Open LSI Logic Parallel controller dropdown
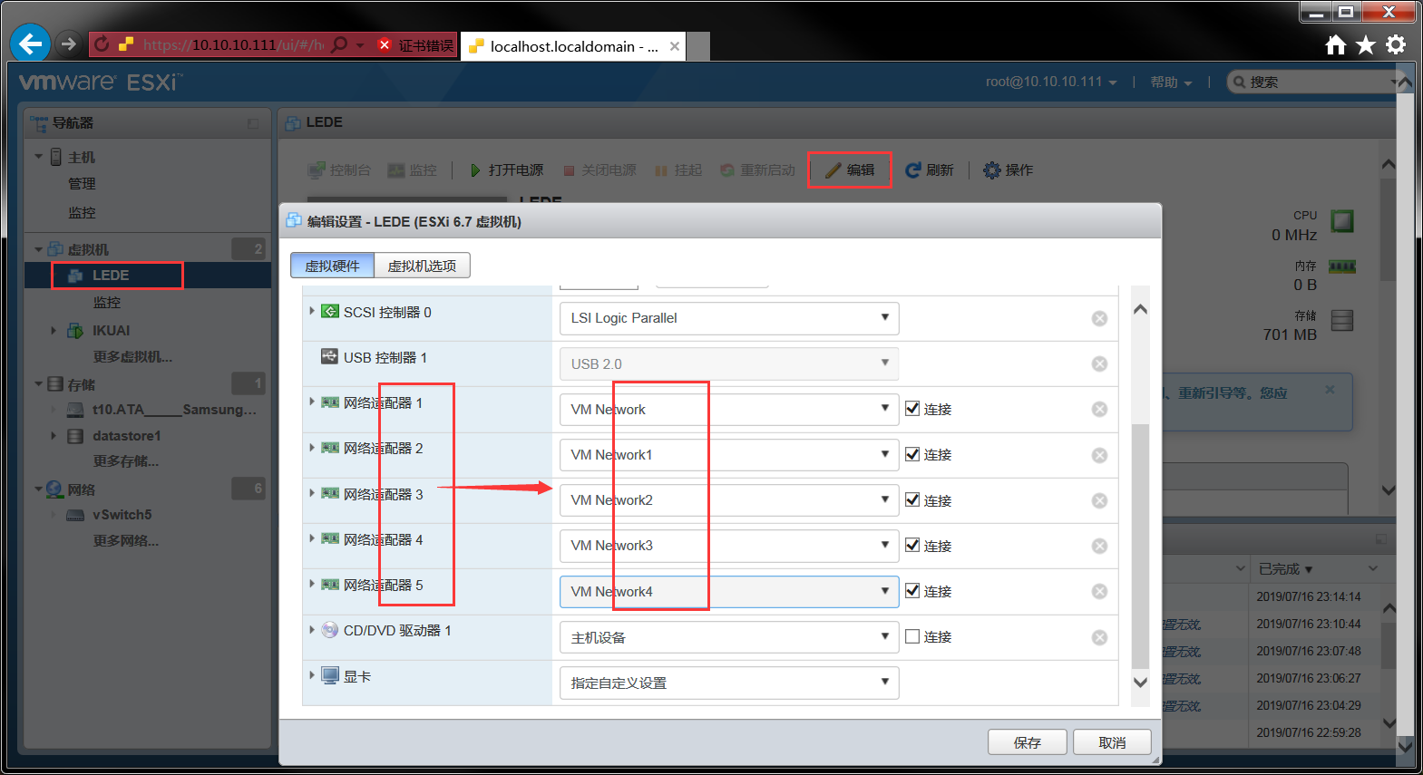The height and width of the screenshot is (775, 1423). (x=729, y=318)
